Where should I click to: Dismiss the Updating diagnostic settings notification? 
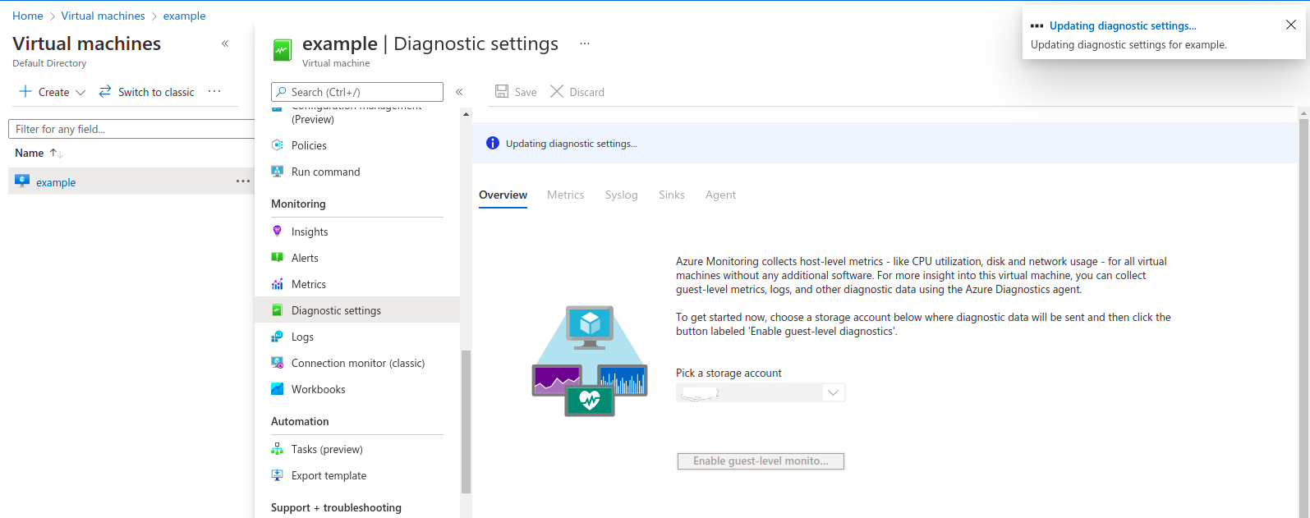1291,25
